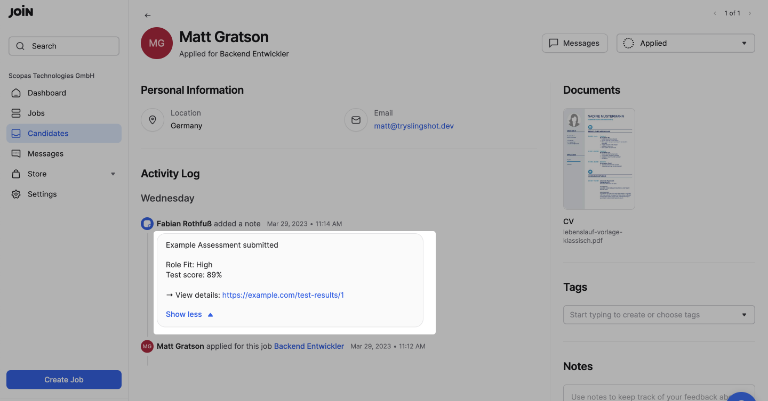768x401 pixels.
Task: Open the test-results details link
Action: pyautogui.click(x=283, y=295)
